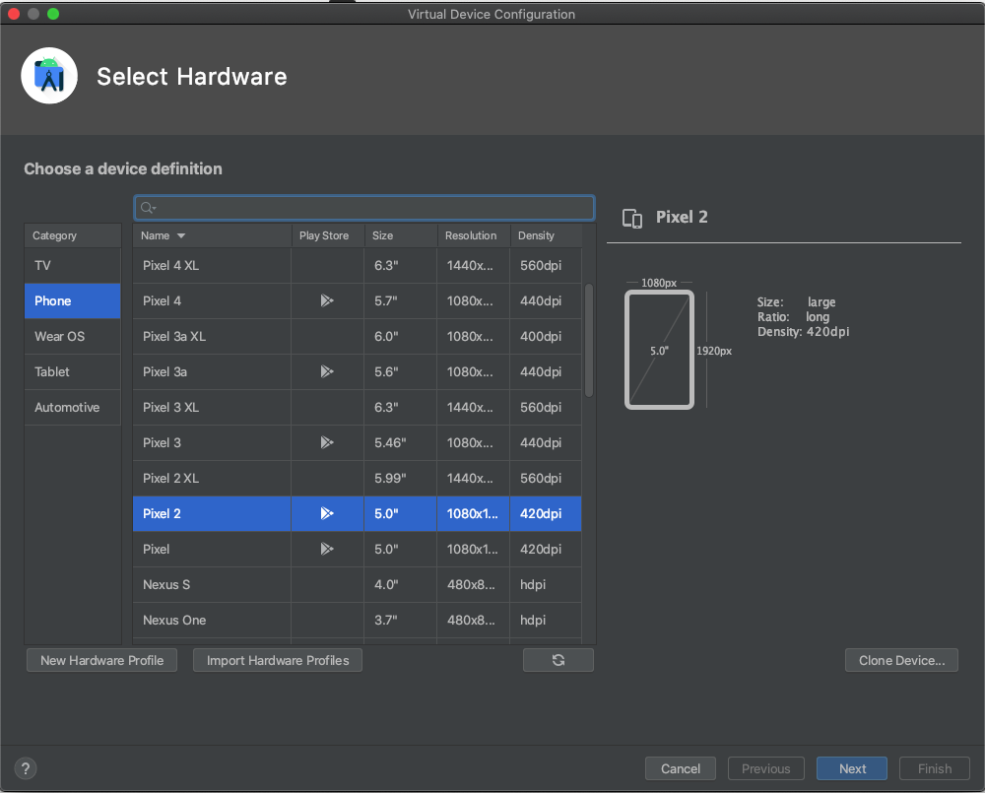Sort by Resolution column header
The image size is (985, 793).
tap(473, 235)
